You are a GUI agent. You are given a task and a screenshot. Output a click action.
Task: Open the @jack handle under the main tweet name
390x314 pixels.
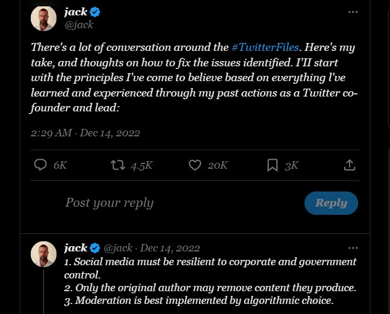coord(78,24)
